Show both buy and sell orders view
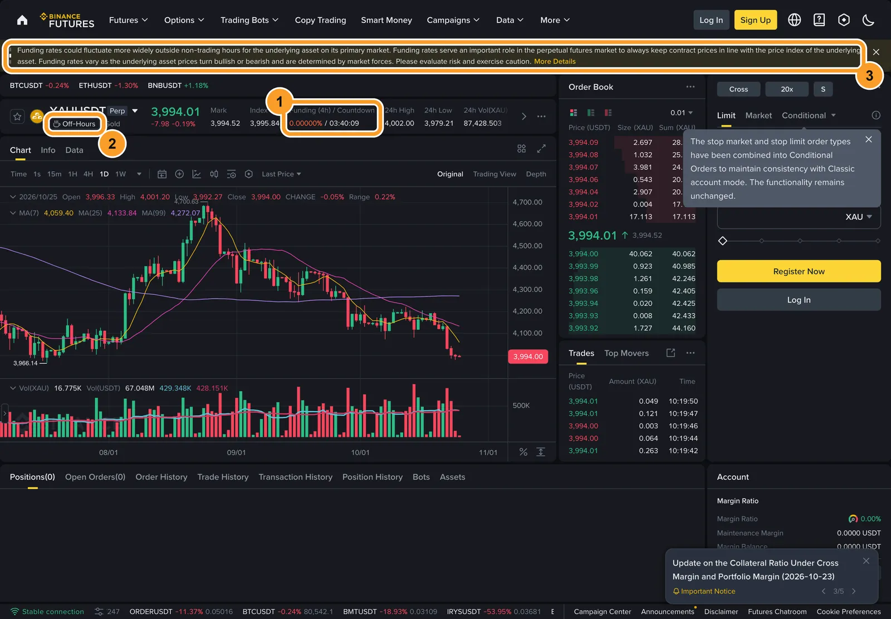This screenshot has width=891, height=619. coord(574,113)
